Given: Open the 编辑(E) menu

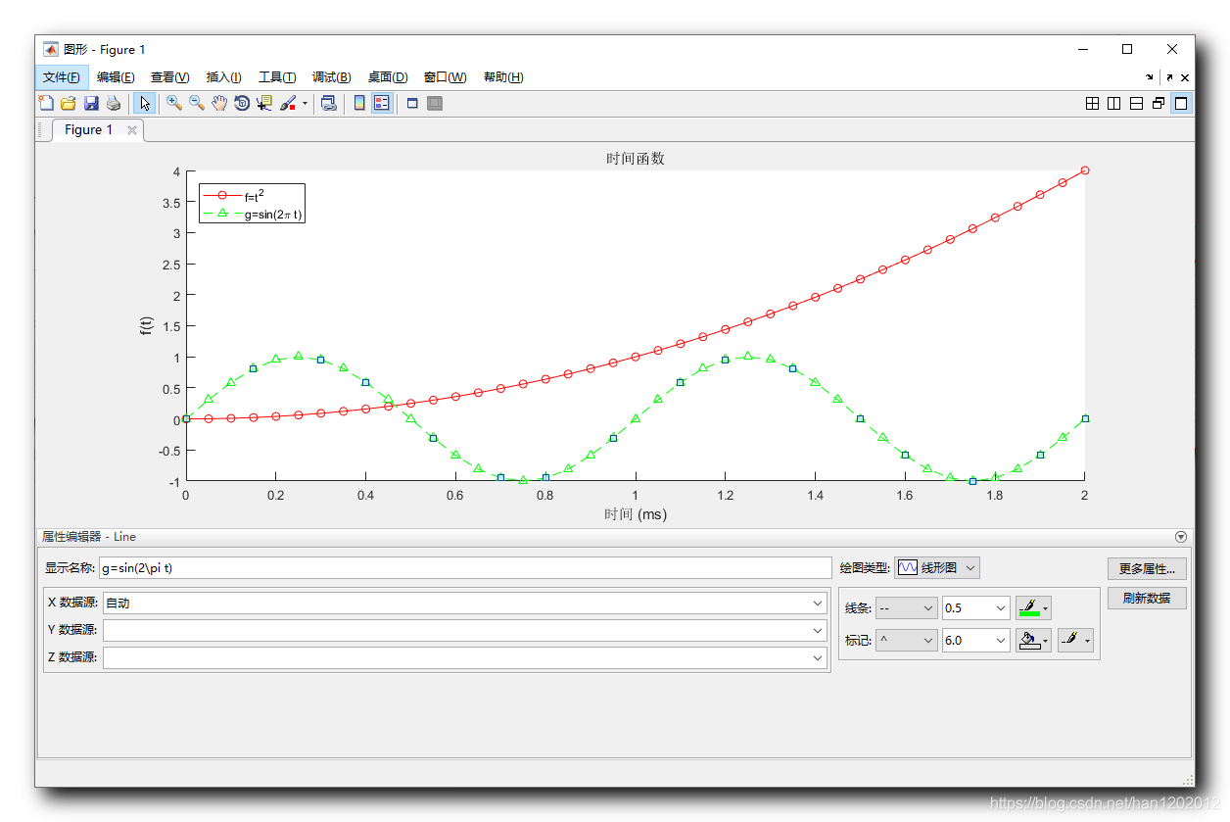Looking at the screenshot, I should tap(116, 77).
